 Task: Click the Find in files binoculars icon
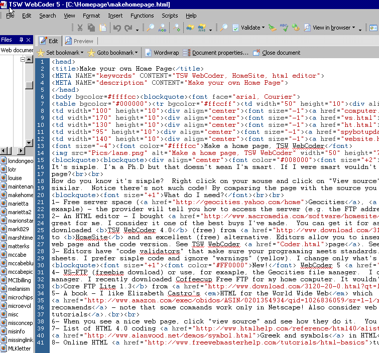click(190, 28)
